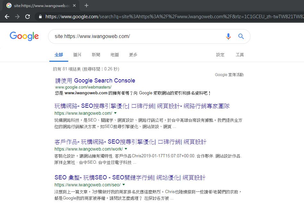The width and height of the screenshot is (304, 203).
Task: Click www.google.com/webmasters/ URL
Action: pos(83,87)
